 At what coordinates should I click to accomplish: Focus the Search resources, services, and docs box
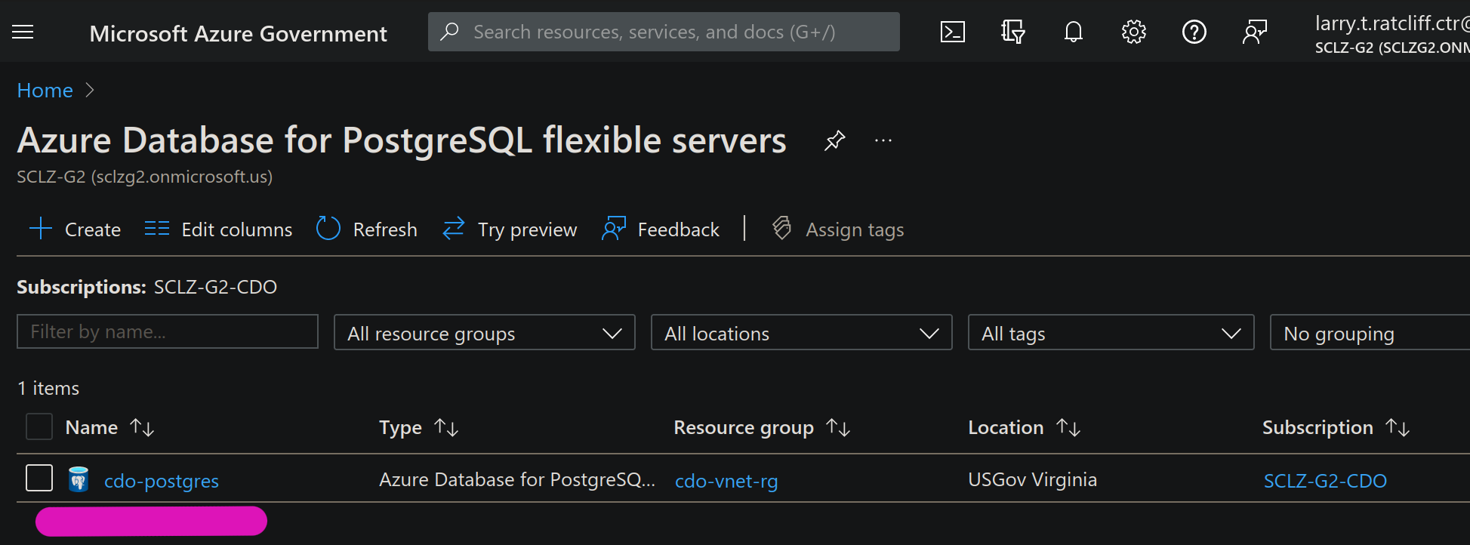(664, 32)
